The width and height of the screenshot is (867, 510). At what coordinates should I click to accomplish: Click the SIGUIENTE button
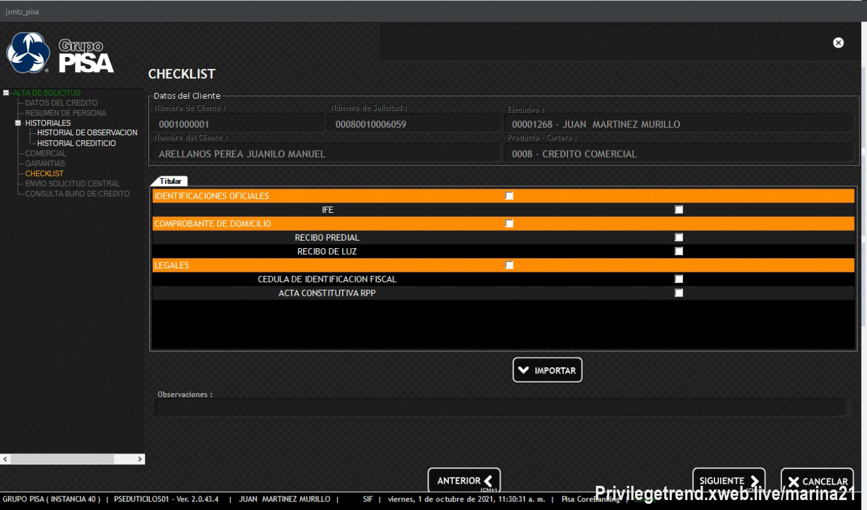728,481
